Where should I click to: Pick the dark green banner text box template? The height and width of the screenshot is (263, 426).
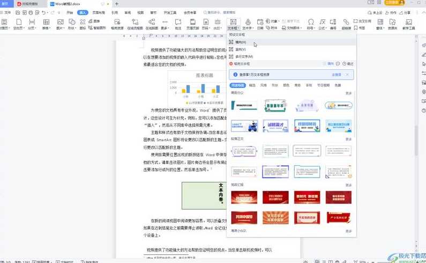coord(244,105)
